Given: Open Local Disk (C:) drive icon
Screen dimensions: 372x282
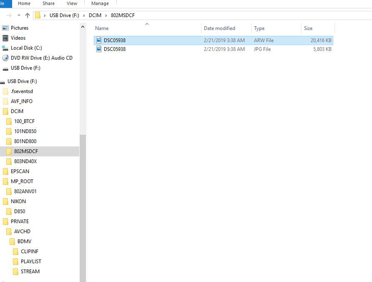Looking at the screenshot, I should click(x=5, y=48).
